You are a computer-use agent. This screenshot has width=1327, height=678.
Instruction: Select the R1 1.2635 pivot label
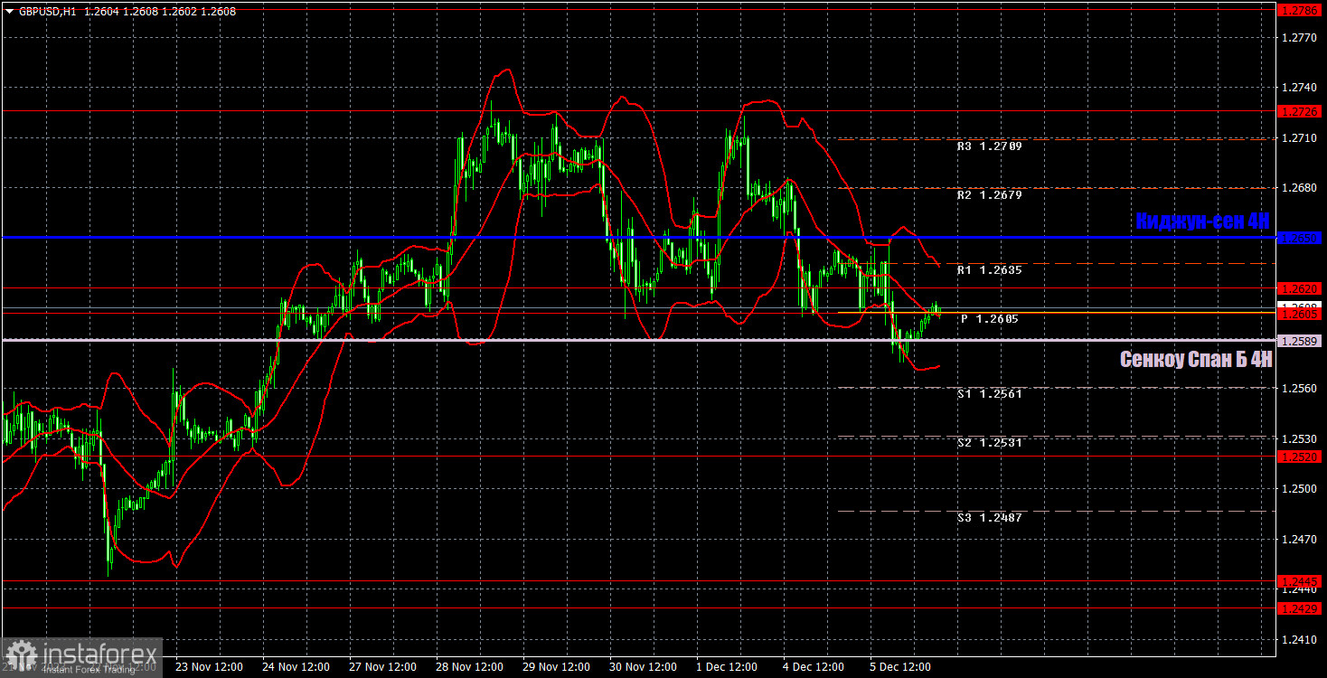coord(990,270)
